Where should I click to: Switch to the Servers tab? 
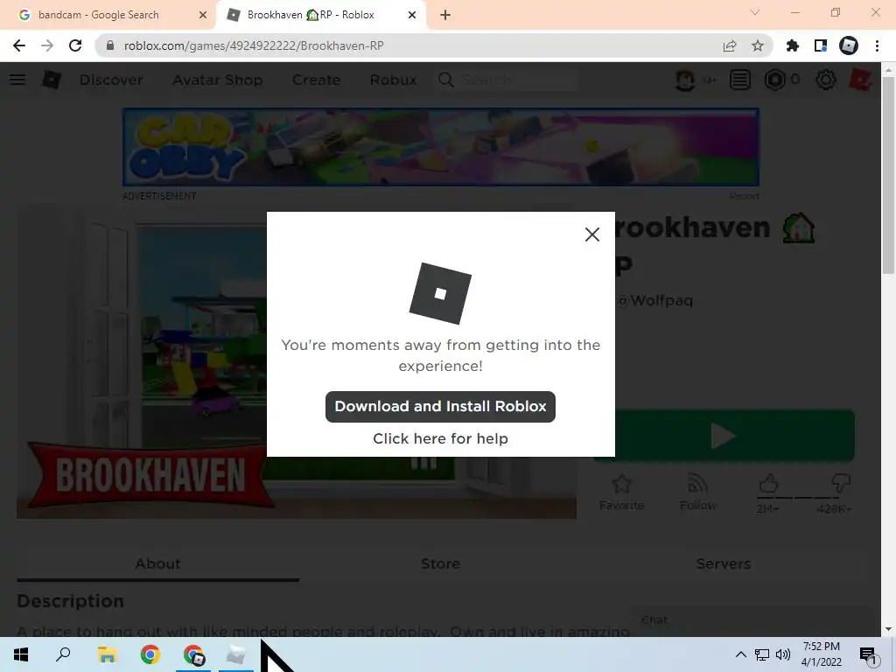(x=724, y=564)
